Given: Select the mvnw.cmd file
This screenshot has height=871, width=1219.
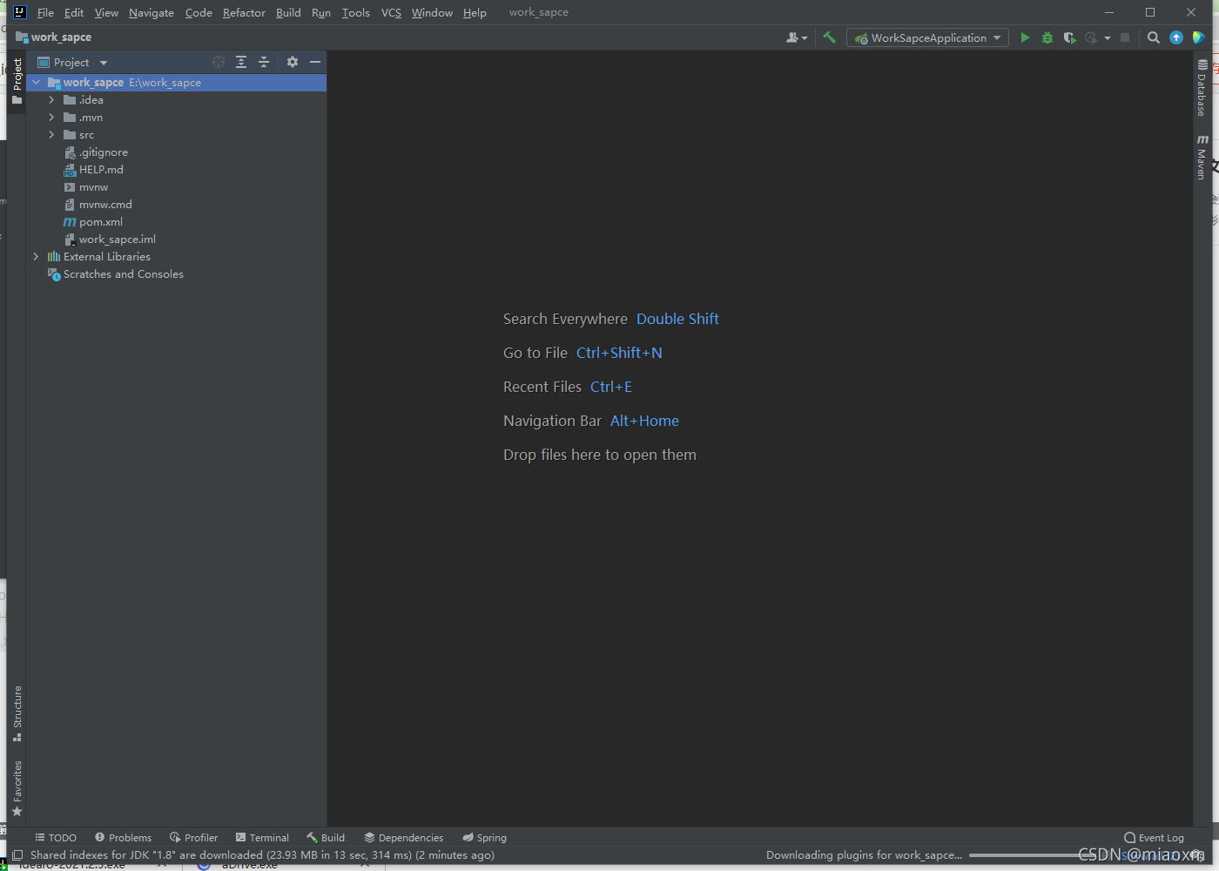Looking at the screenshot, I should [x=98, y=205].
